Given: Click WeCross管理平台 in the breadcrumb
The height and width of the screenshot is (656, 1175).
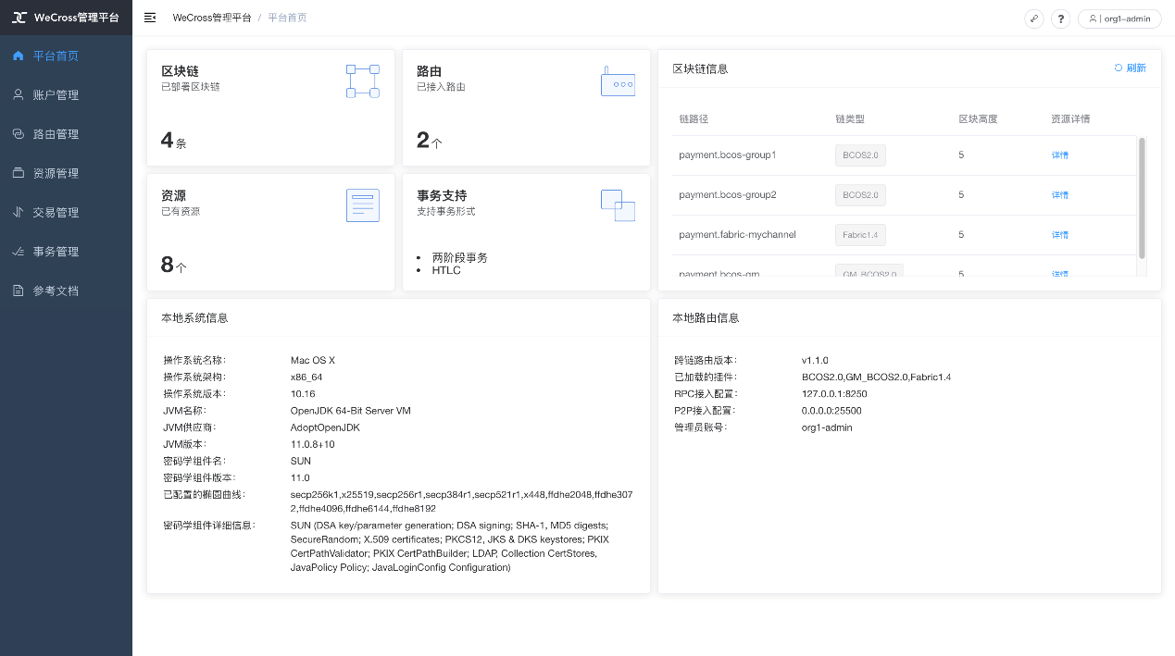Looking at the screenshot, I should [212, 18].
